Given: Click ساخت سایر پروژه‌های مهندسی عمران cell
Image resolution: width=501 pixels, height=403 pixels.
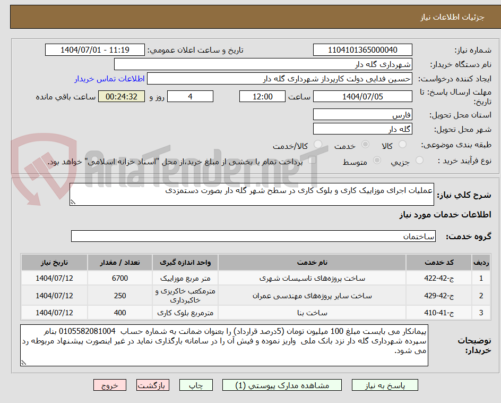Looking at the screenshot, I should 312,296.
